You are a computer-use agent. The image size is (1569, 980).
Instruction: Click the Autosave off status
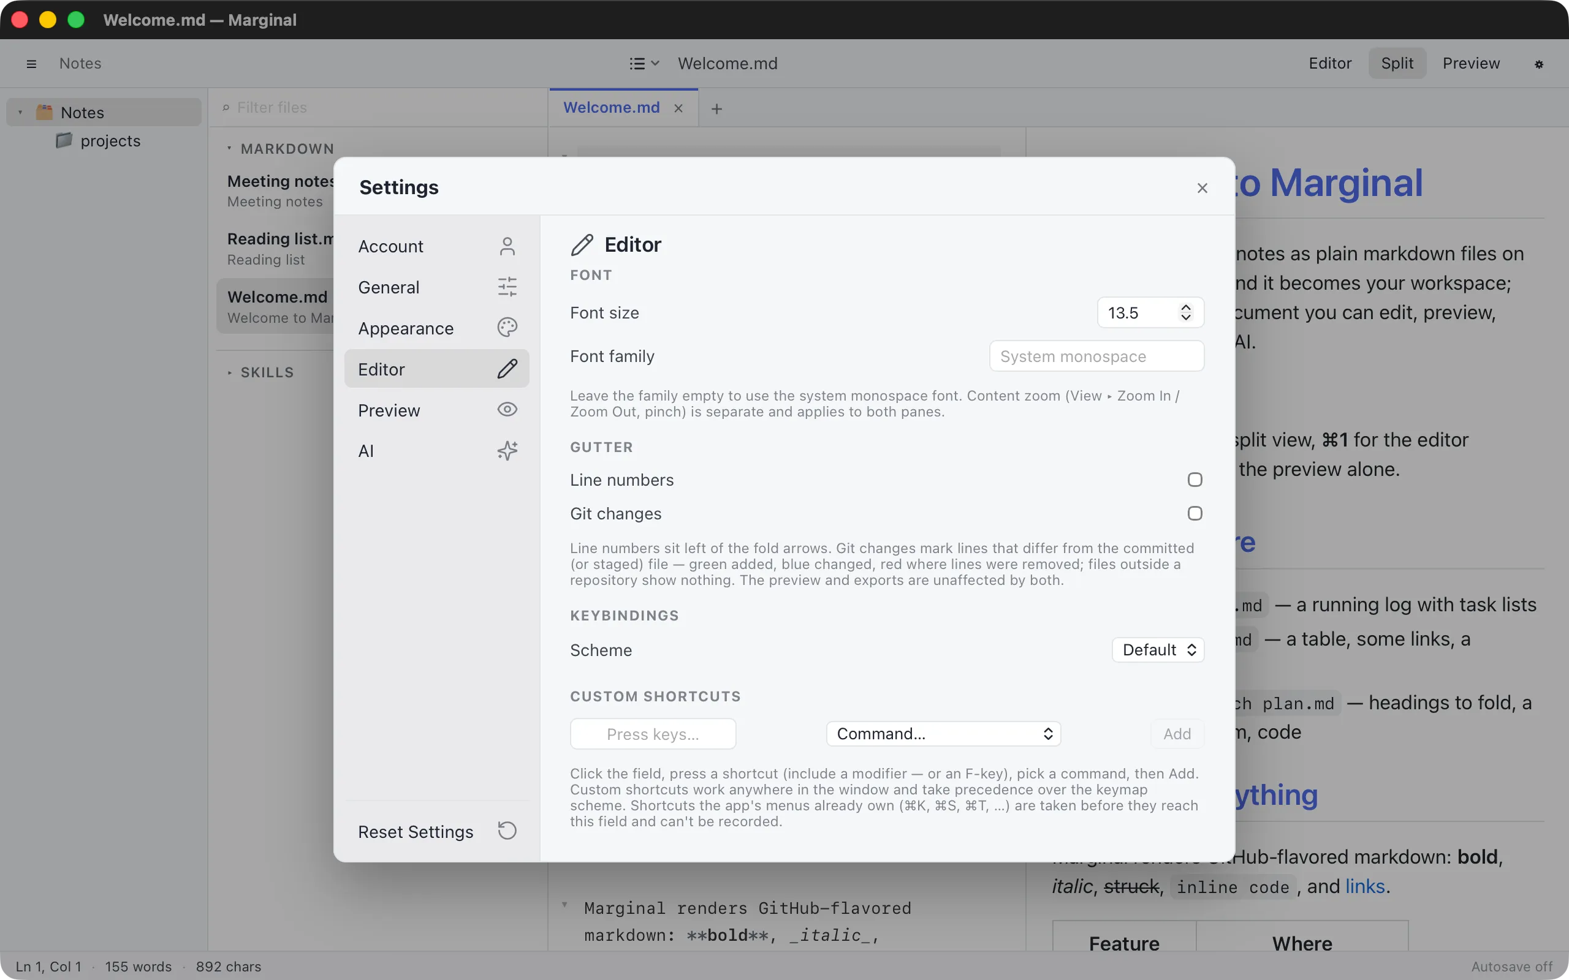pos(1511,967)
